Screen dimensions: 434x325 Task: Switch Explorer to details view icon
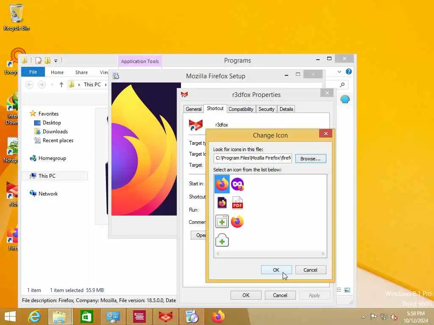click(x=339, y=289)
